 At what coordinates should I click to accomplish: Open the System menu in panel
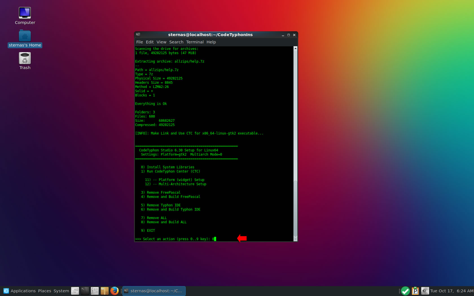point(61,291)
